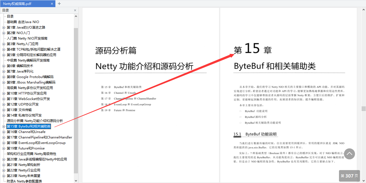This screenshot has height=183, width=366.
Task: Expand 第14章 私有协议栈开发 node
Action: [4, 115]
